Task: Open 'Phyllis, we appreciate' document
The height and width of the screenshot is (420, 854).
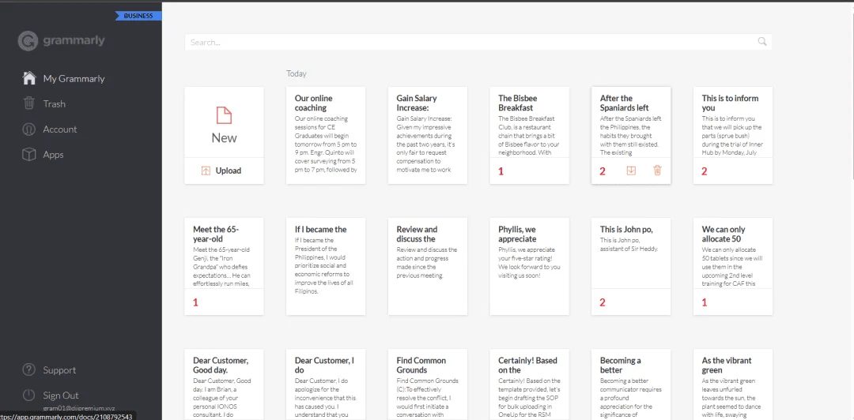Action: (x=529, y=266)
